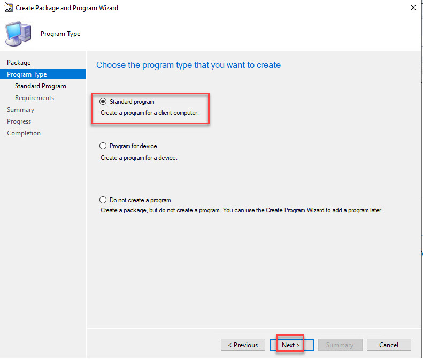
Task: Select the highlighted Program Type step
Action: 27,74
